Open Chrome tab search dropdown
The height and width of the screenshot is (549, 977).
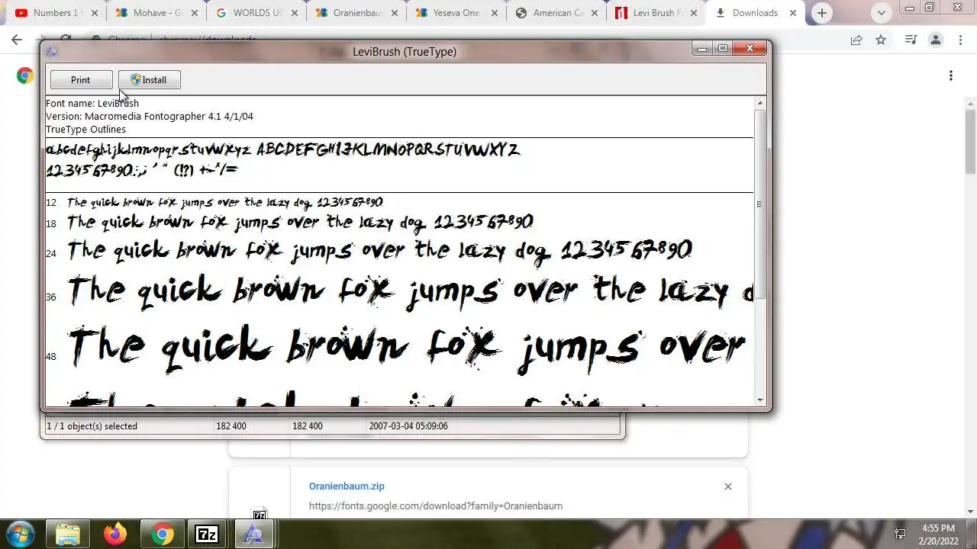[x=882, y=13]
